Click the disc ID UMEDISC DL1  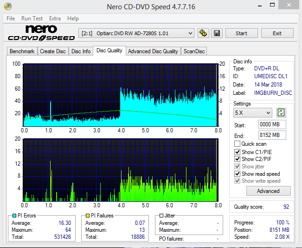point(271,76)
